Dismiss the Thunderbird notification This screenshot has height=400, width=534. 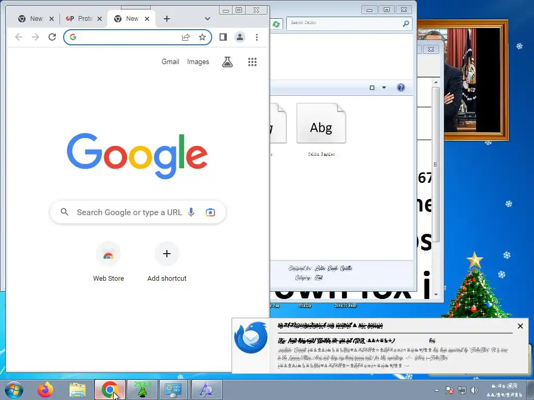(520, 326)
